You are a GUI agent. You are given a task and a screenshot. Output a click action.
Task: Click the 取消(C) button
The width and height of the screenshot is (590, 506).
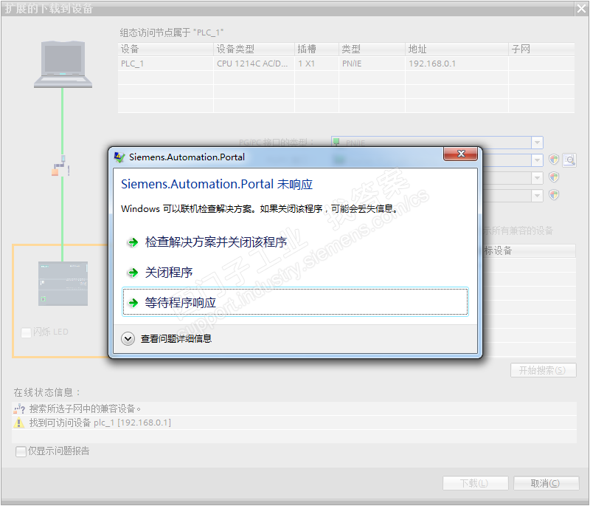546,483
